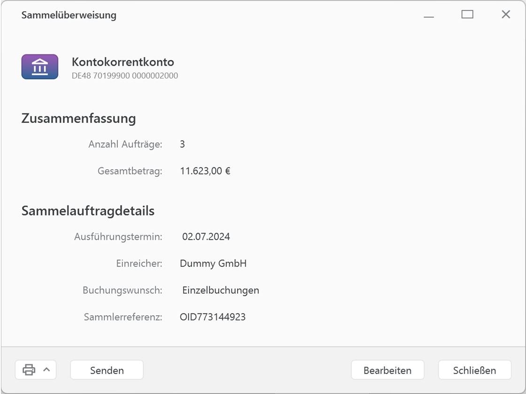Select the Ausführungstermin date 02.07.2024
Screen dimensions: 526x394
(206, 237)
